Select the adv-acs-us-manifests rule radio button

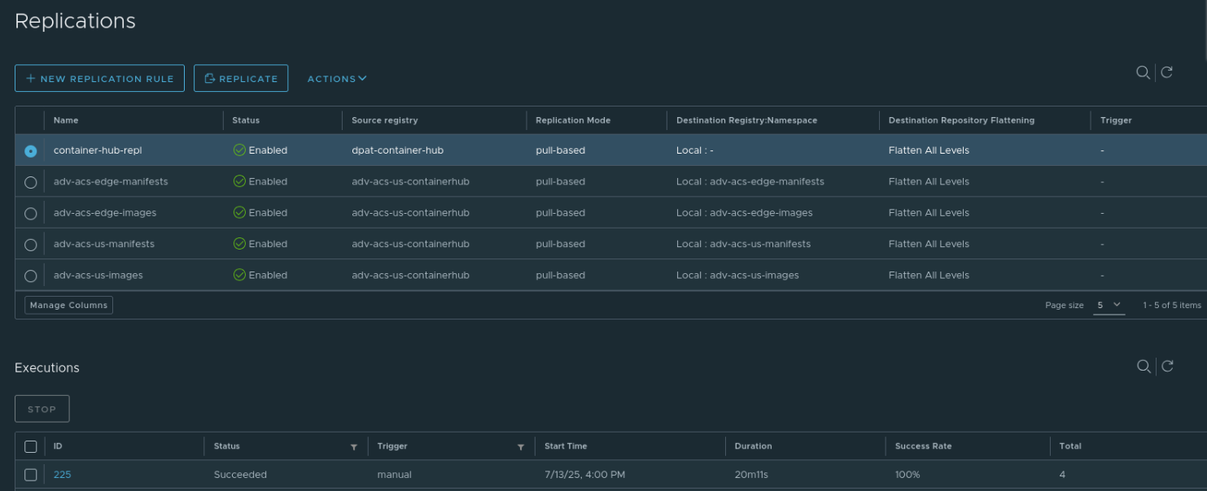[31, 245]
